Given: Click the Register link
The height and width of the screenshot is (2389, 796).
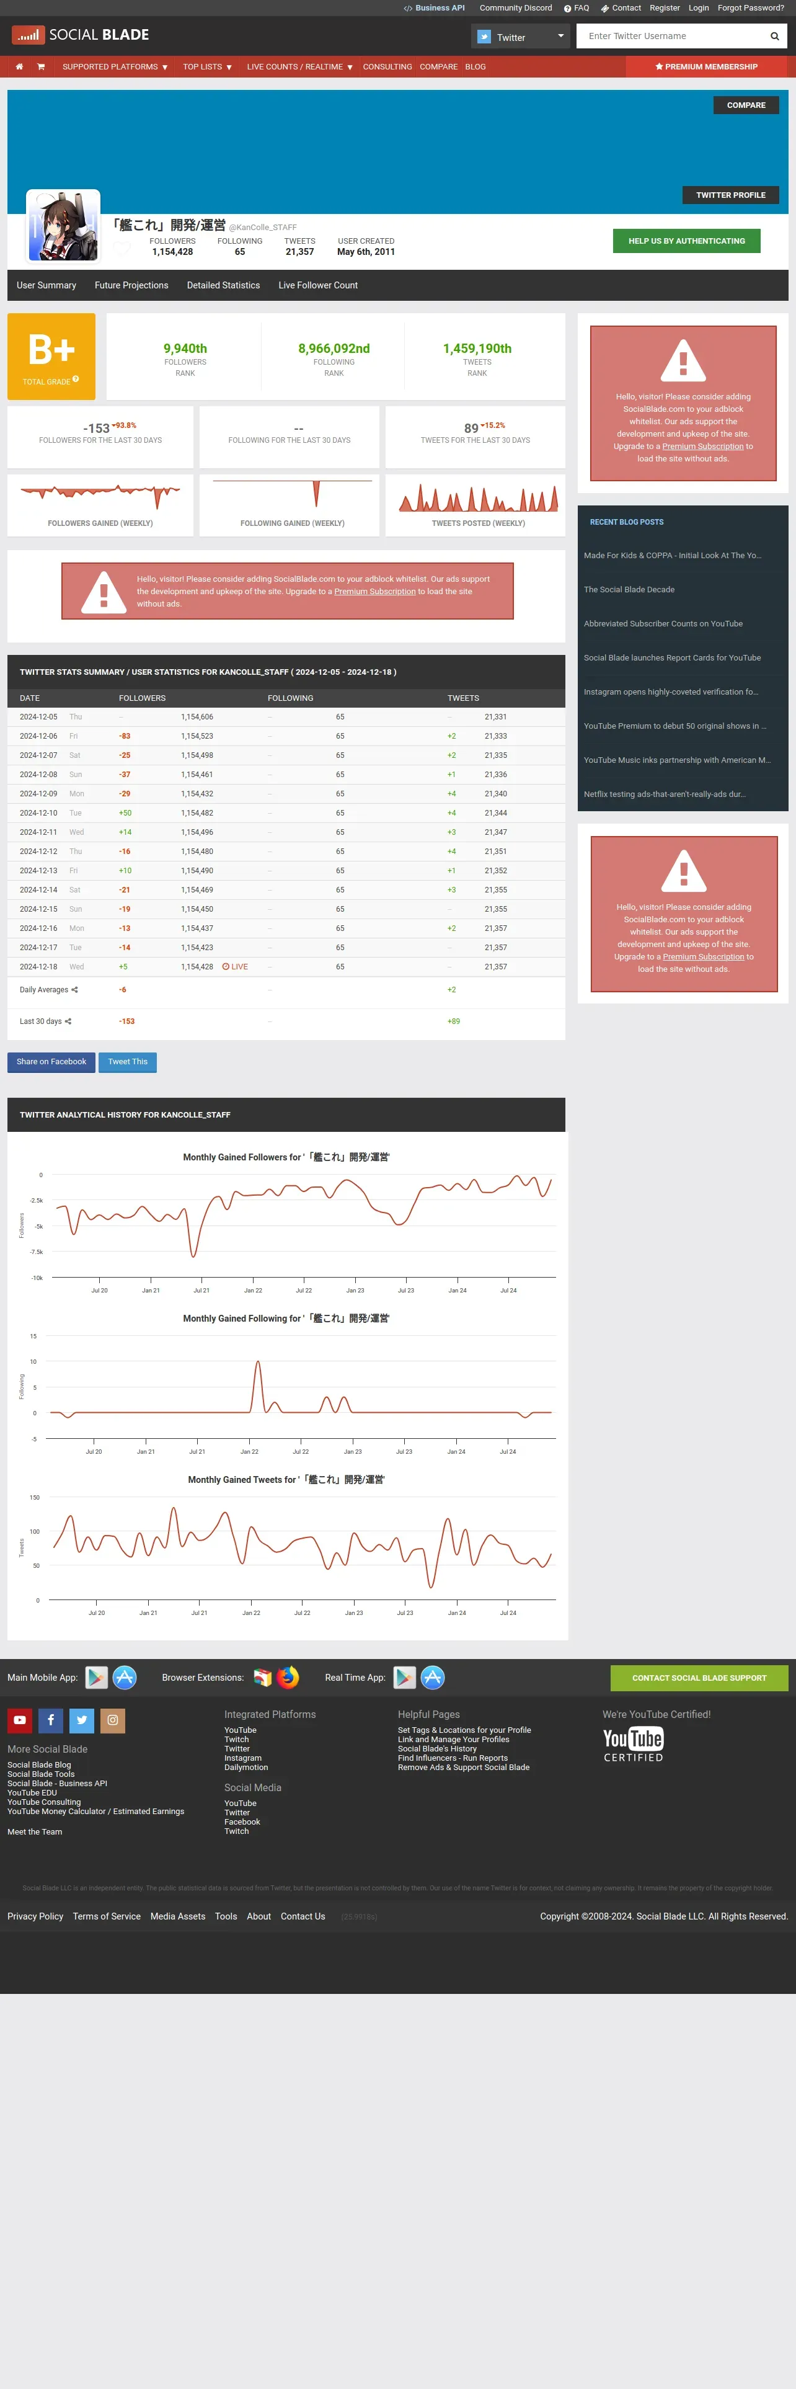Looking at the screenshot, I should pos(665,7).
